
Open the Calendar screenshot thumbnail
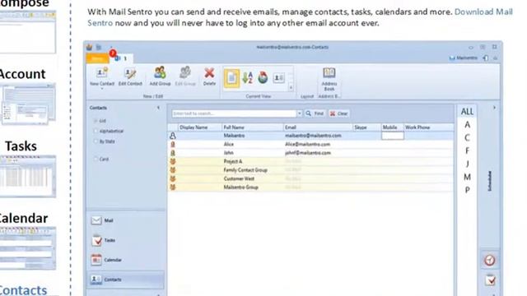pos(27,248)
